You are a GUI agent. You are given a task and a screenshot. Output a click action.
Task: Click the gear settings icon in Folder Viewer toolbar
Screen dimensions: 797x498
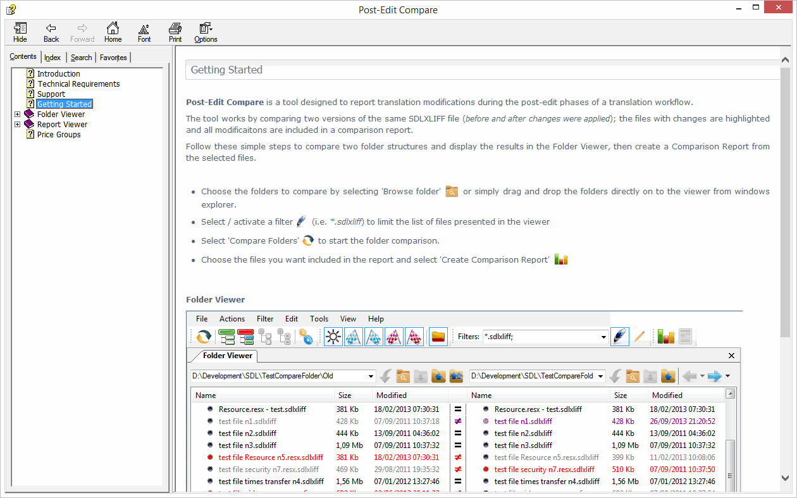306,337
